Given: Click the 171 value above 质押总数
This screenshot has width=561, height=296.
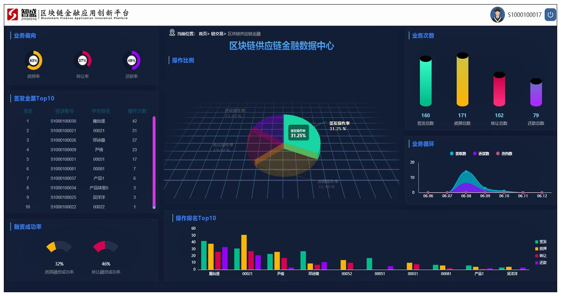Looking at the screenshot, I should click(x=462, y=115).
